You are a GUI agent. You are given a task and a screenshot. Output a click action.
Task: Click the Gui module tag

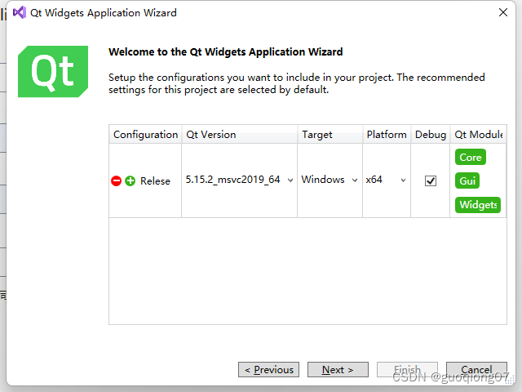467,180
